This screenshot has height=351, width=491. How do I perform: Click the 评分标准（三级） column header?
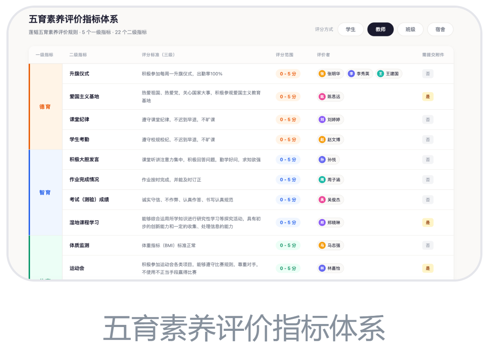pos(158,55)
